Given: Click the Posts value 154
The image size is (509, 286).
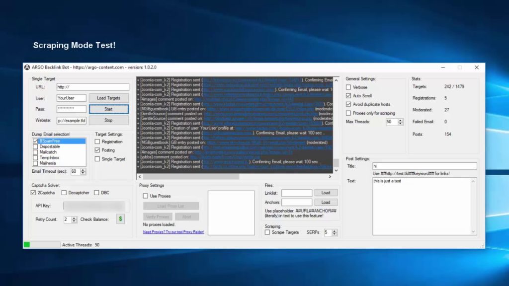Looking at the screenshot, I should (448, 134).
